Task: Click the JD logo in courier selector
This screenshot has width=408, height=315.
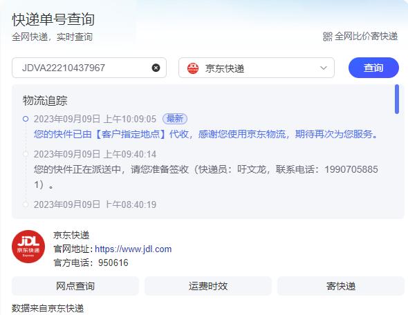Action: [x=193, y=68]
